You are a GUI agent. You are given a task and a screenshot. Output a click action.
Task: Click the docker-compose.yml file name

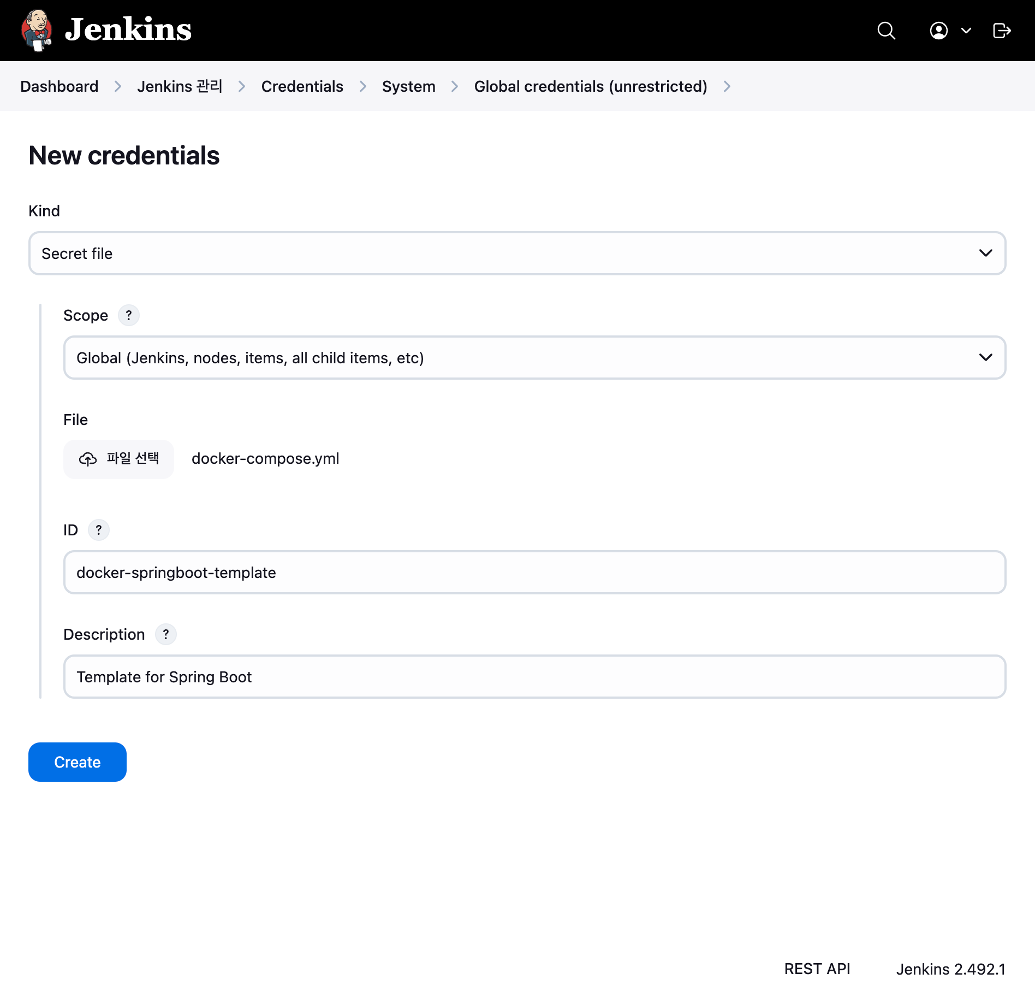265,459
